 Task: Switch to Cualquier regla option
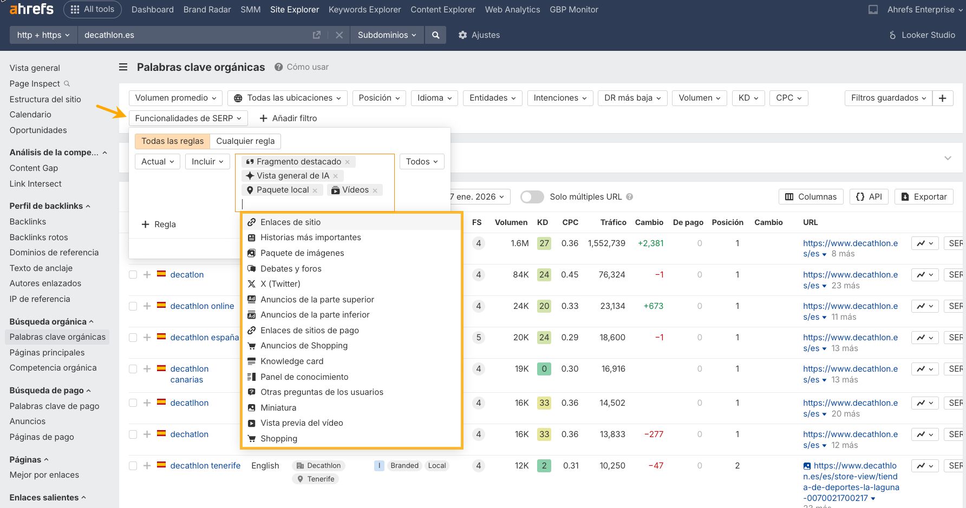tap(245, 141)
